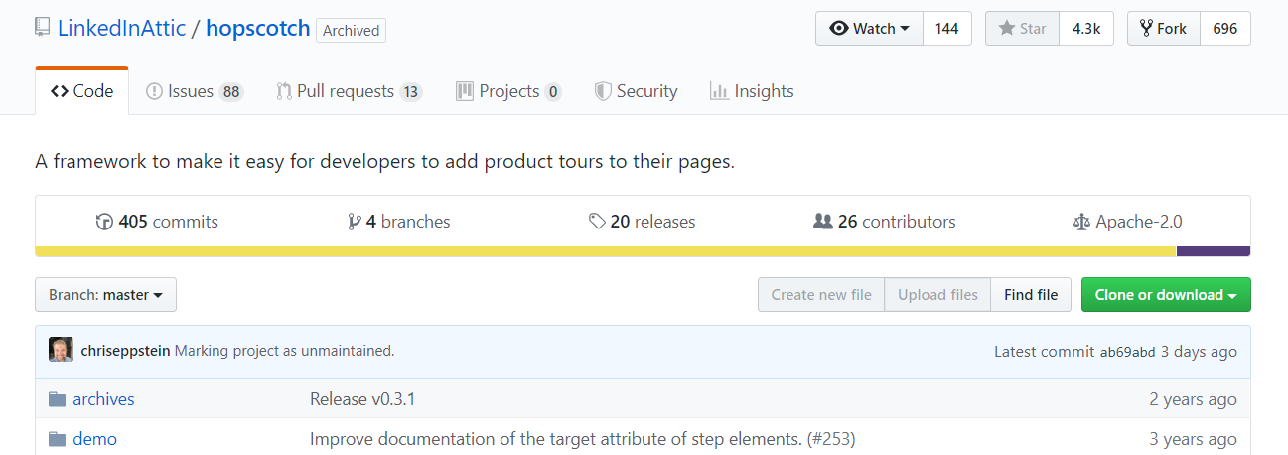View the 26 contributors
Viewport: 1288px width, 455px height.
coord(885,222)
